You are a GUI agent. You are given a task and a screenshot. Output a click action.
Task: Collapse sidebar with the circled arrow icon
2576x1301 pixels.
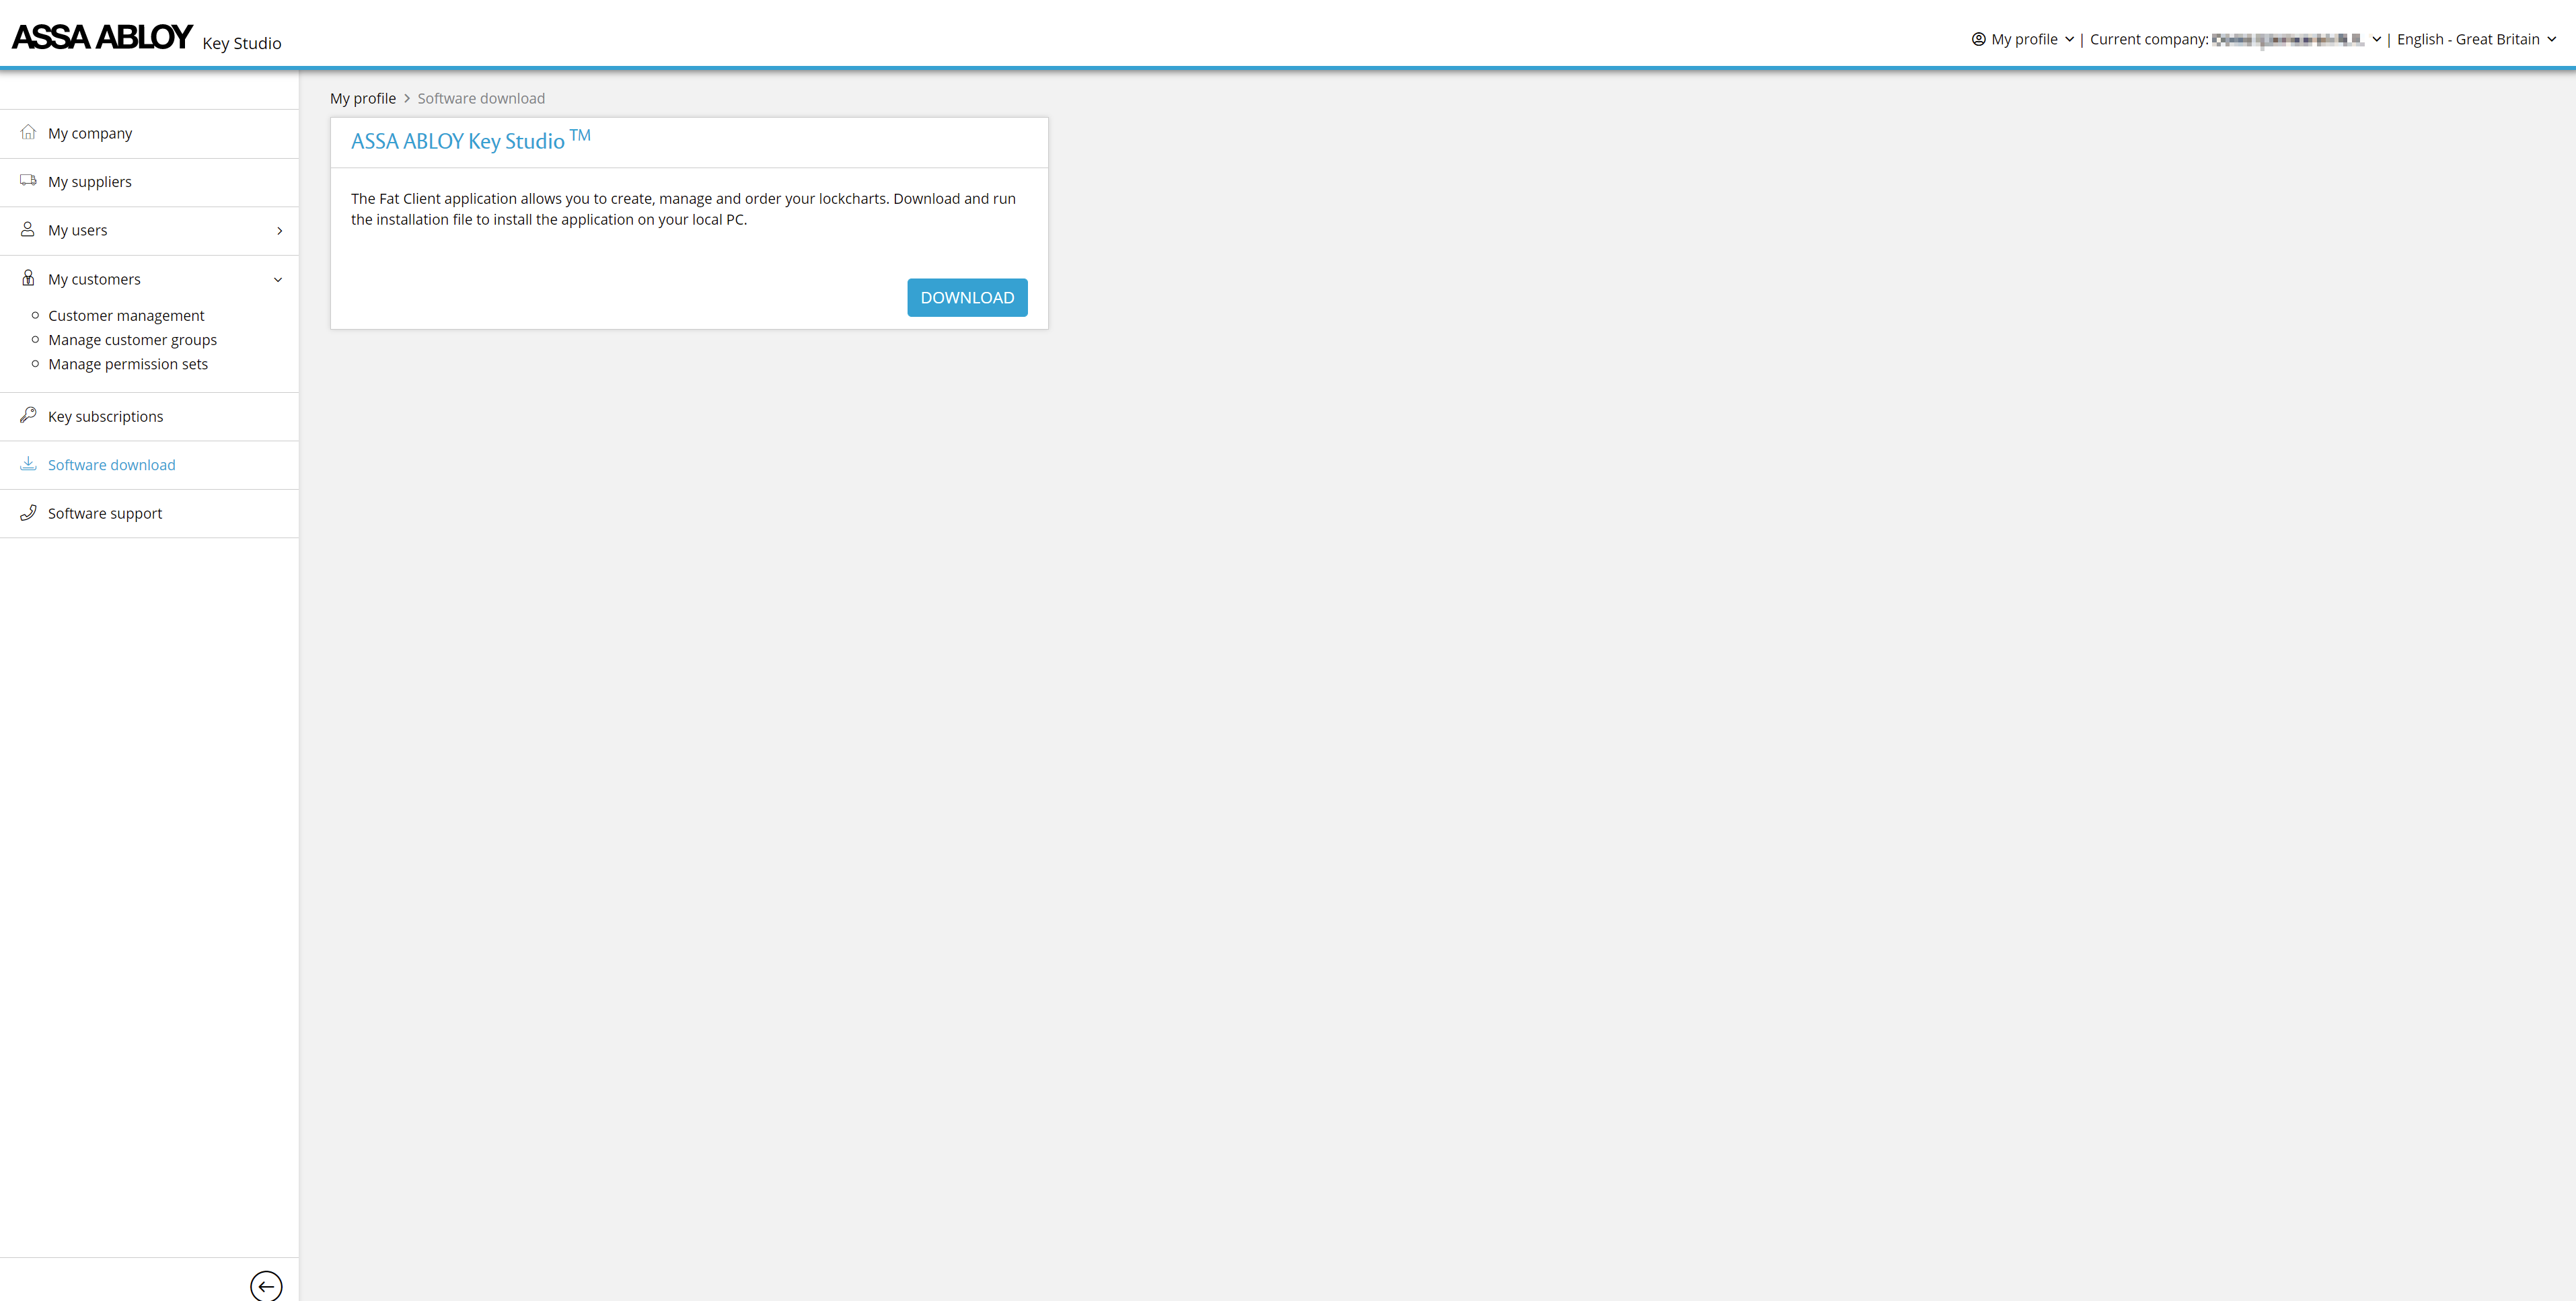coord(266,1285)
